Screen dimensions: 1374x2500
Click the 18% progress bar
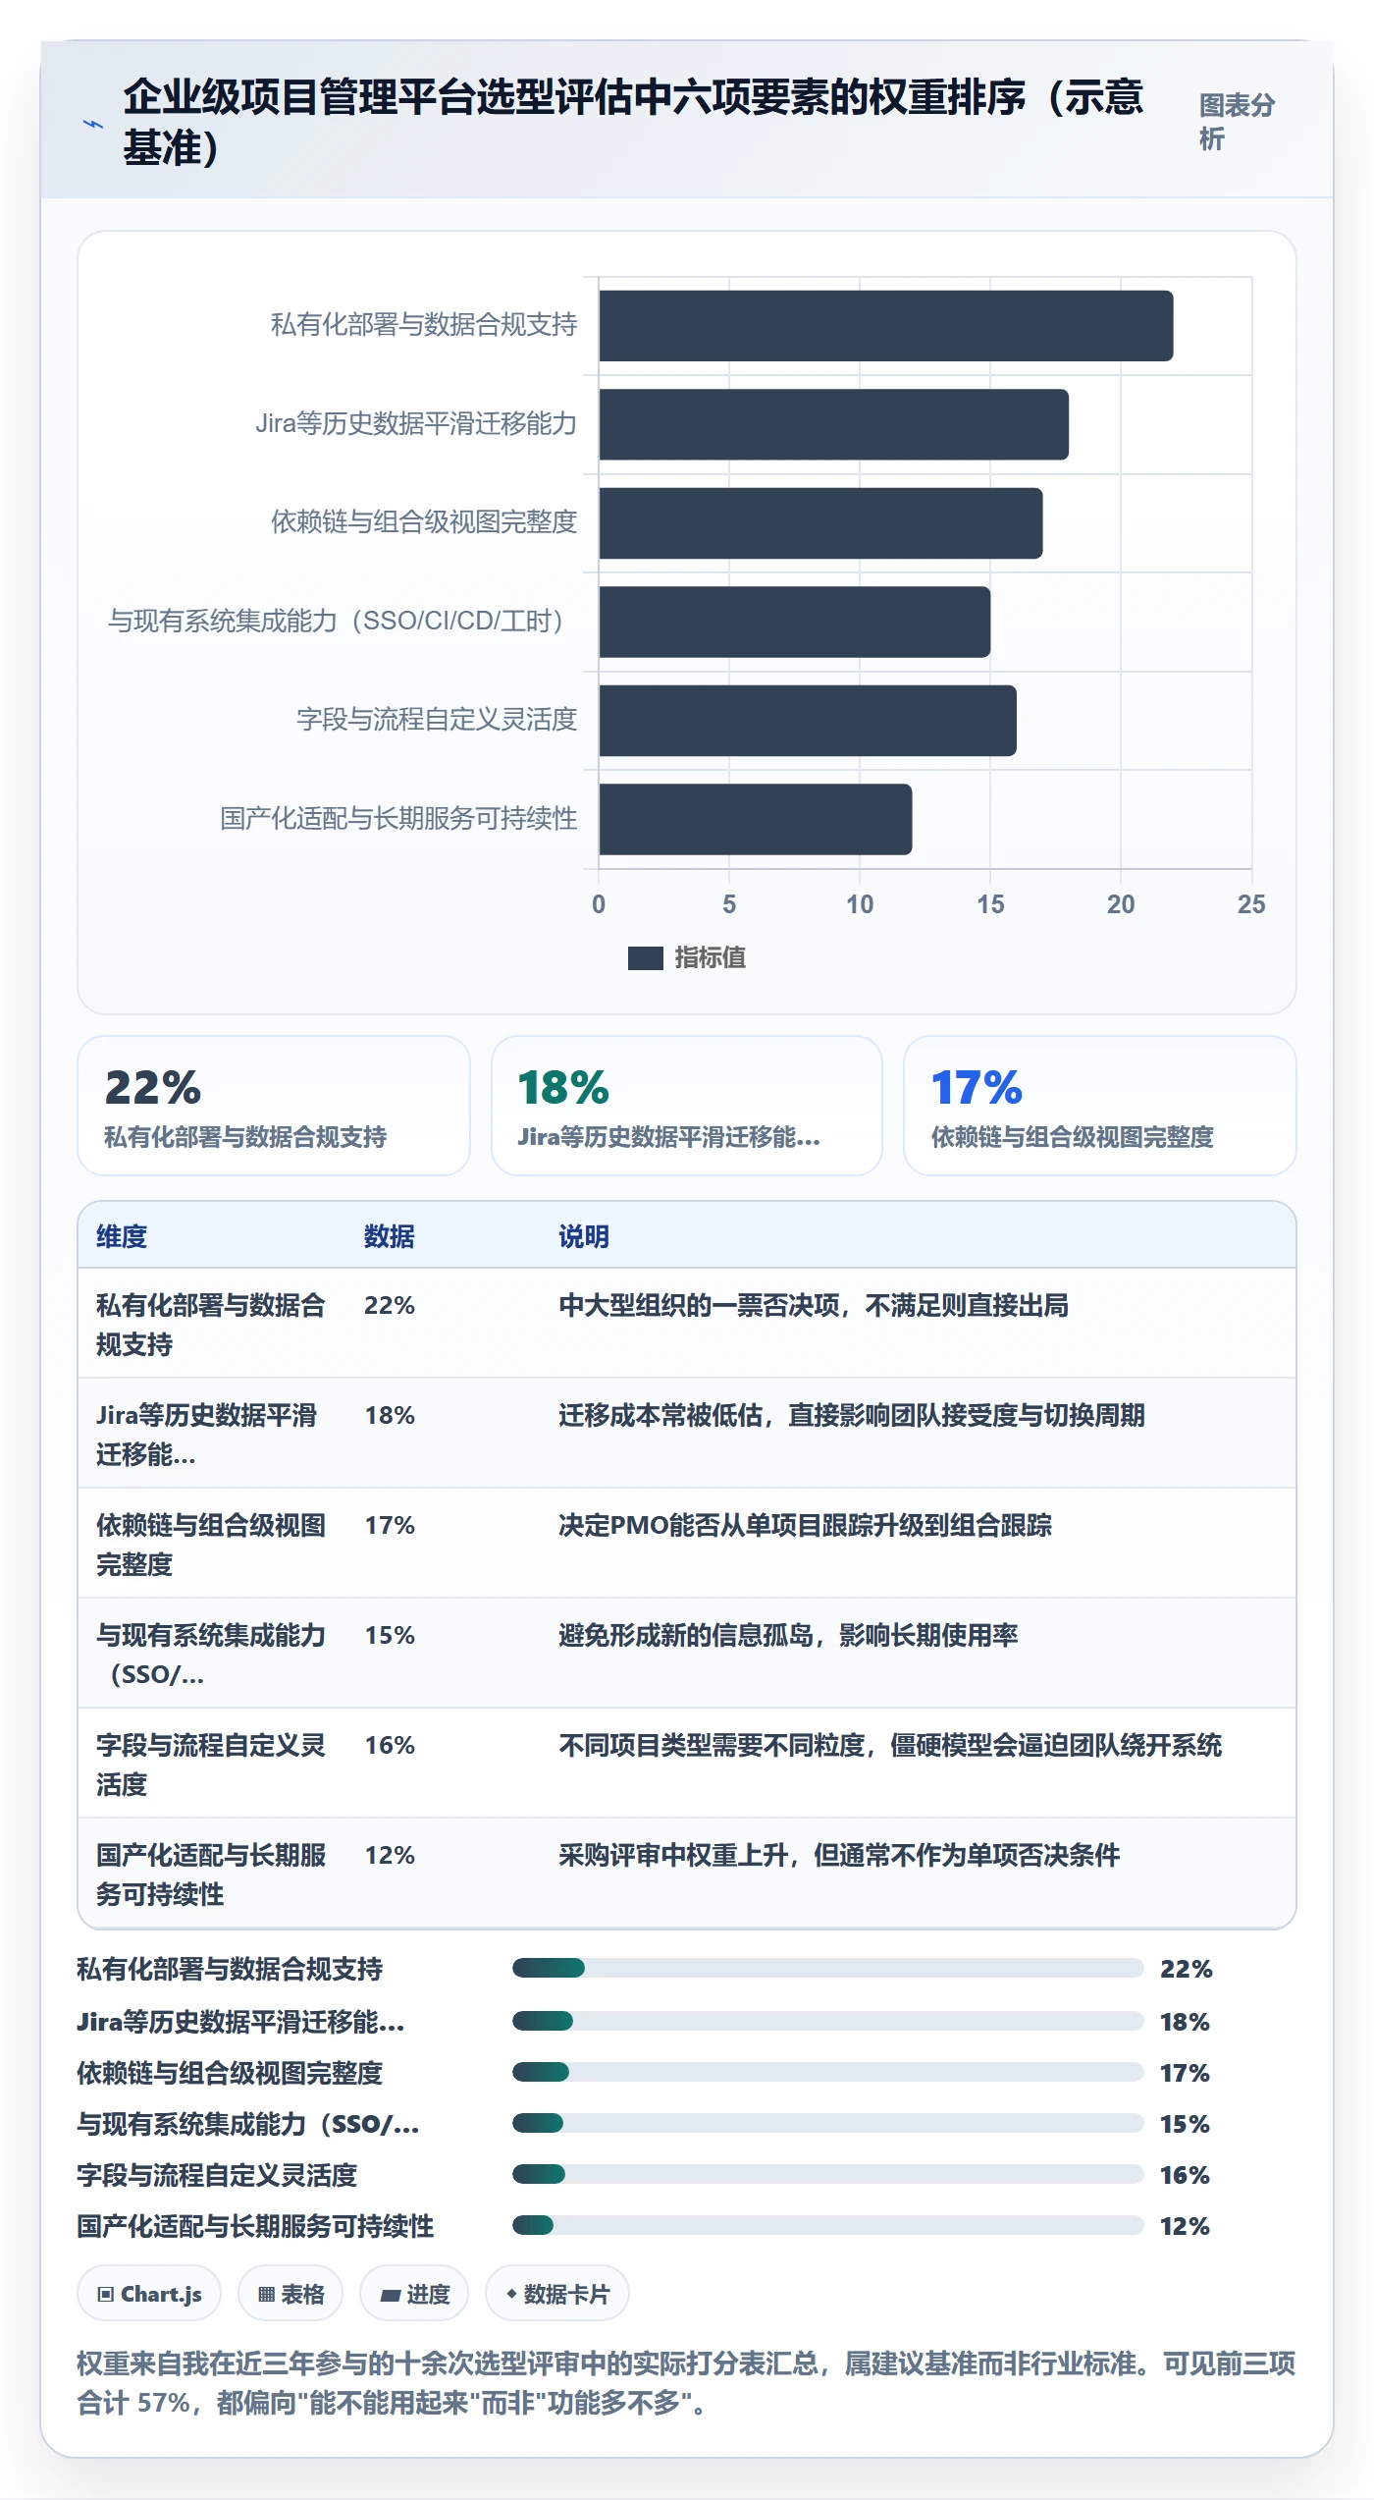(x=827, y=2021)
